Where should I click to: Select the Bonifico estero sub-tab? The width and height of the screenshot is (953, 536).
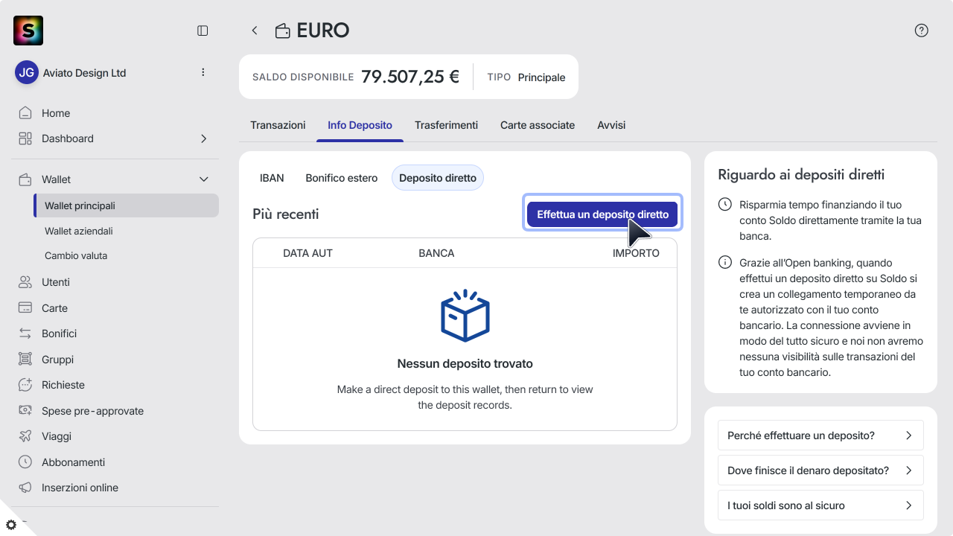342,178
